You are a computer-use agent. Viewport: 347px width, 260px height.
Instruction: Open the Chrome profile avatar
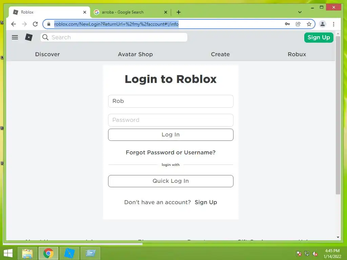click(x=323, y=24)
